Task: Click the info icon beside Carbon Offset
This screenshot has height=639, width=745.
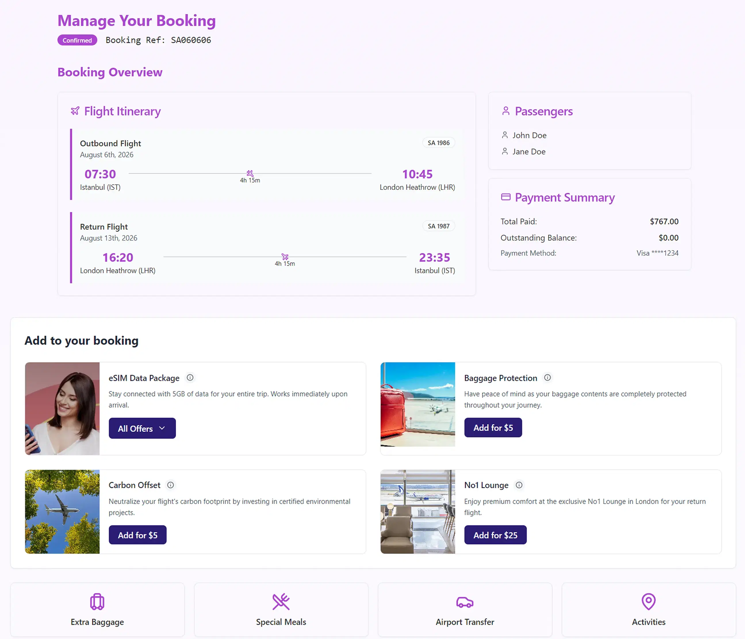Action: click(171, 485)
